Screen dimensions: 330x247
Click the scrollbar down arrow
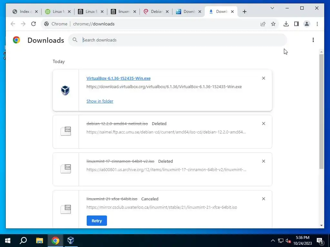[321, 225]
